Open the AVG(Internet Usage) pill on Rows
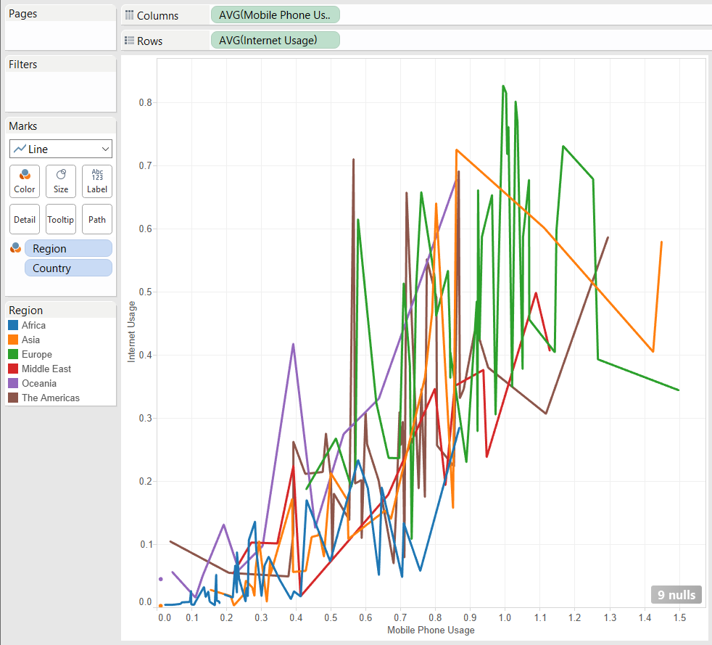Screen dimensions: 712x645 pyautogui.click(x=274, y=41)
